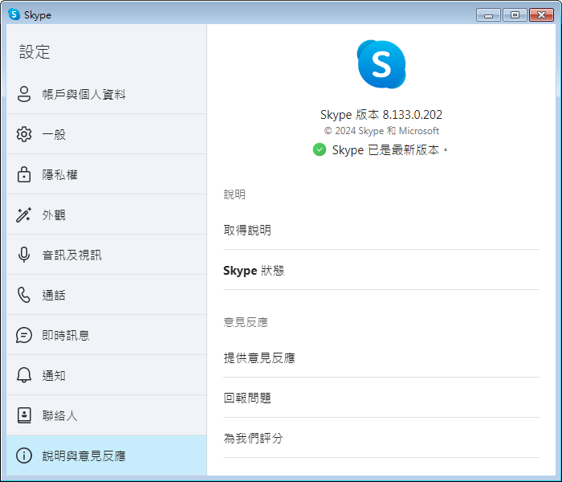
Task: Select 回報問題 to report a problem
Action: click(247, 398)
